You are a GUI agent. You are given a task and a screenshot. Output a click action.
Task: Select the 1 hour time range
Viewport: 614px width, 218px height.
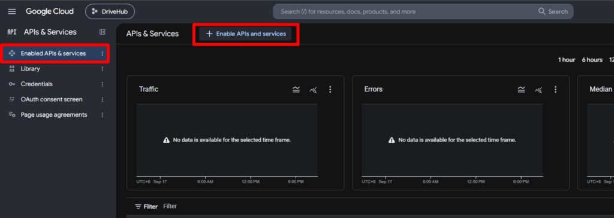tap(567, 60)
